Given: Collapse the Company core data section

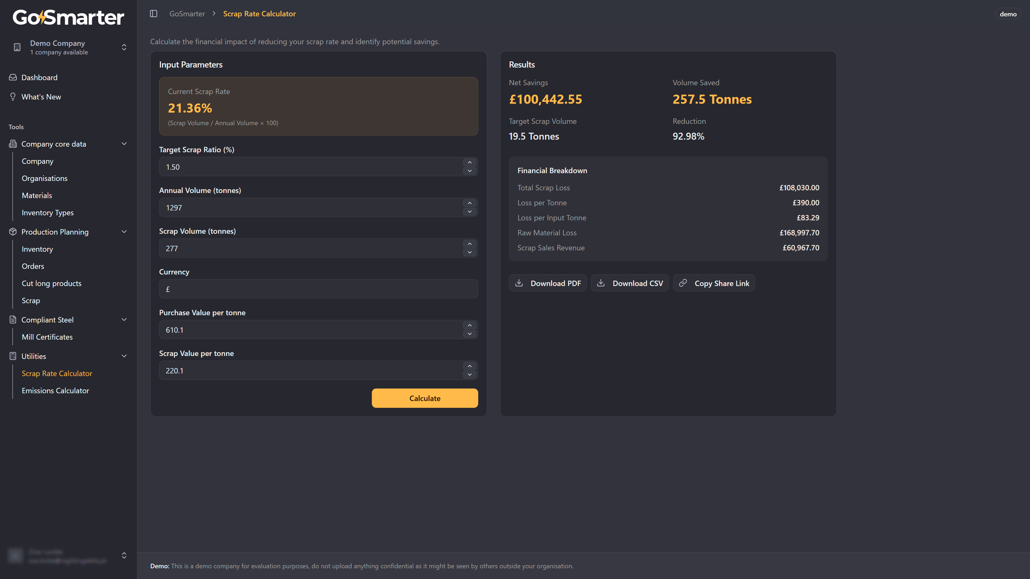Looking at the screenshot, I should click(x=124, y=144).
